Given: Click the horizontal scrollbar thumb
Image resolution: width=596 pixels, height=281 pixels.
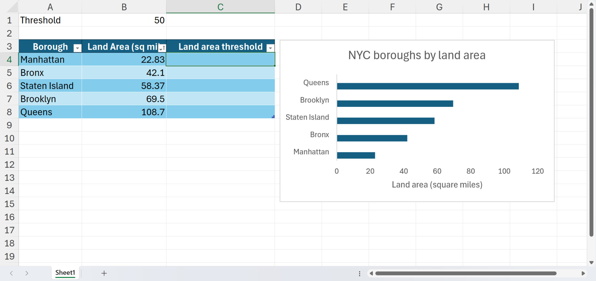Looking at the screenshot, I should tap(466, 273).
